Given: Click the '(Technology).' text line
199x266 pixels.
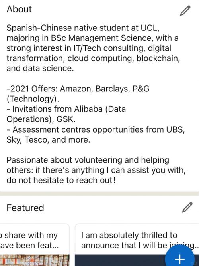Looking at the screenshot, I should pos(33,99).
